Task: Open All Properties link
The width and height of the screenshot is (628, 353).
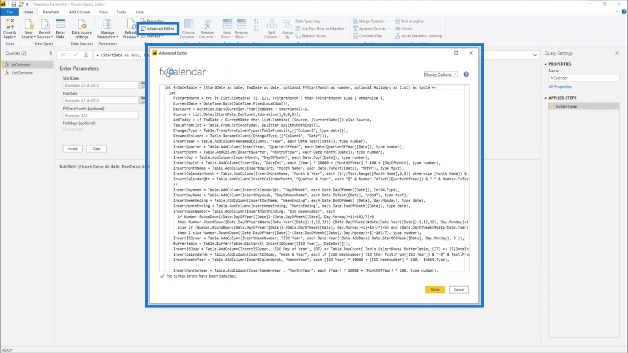Action: click(x=560, y=87)
